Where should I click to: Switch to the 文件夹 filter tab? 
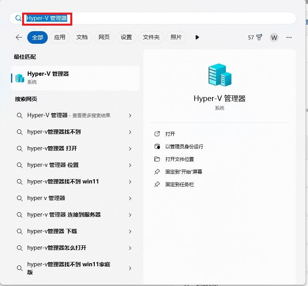click(x=151, y=37)
